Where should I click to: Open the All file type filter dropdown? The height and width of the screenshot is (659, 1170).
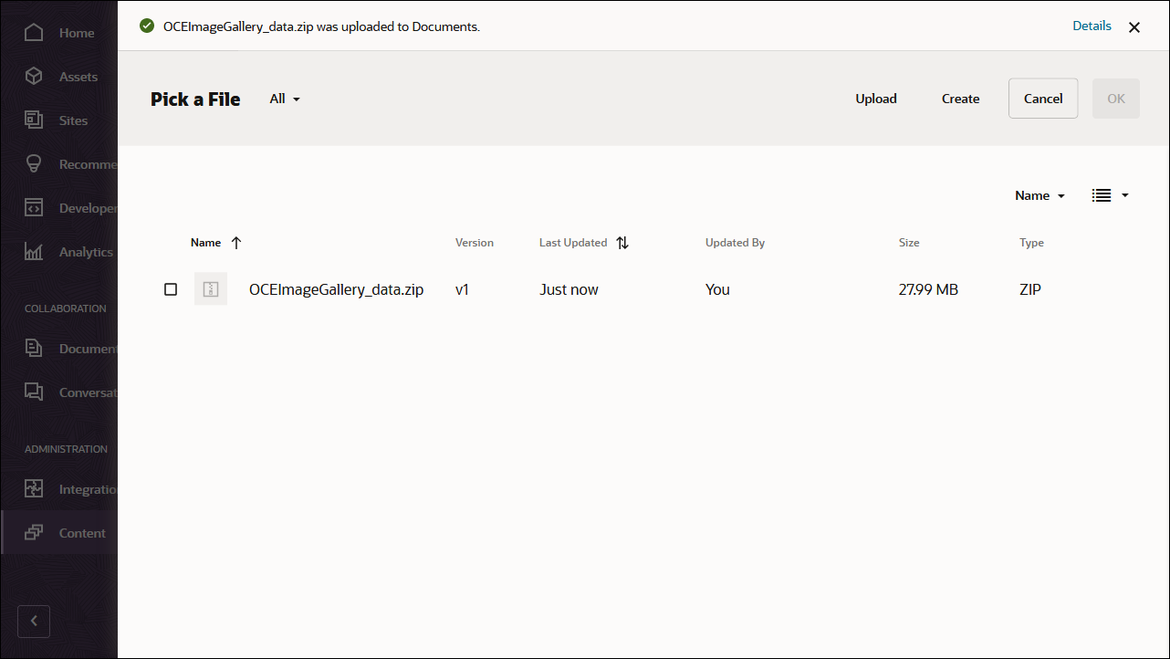pyautogui.click(x=284, y=98)
